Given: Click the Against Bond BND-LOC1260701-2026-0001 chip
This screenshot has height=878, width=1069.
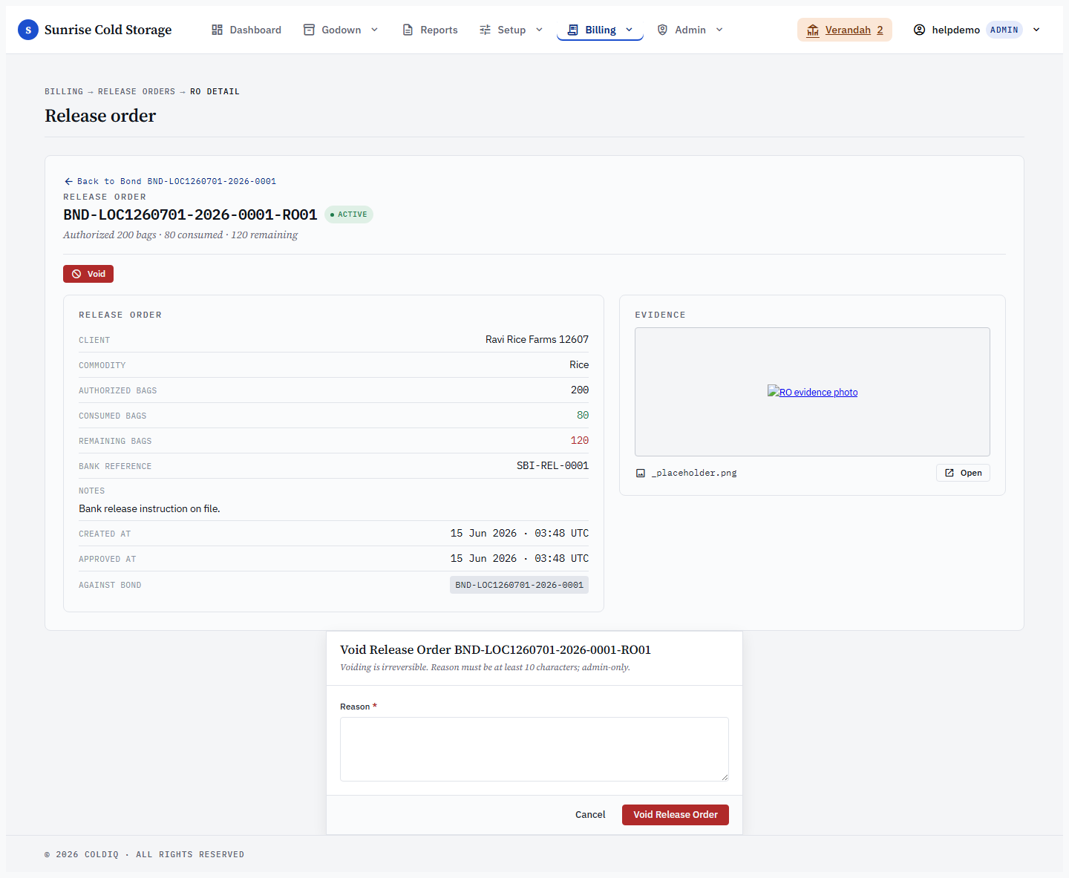Looking at the screenshot, I should coord(519,585).
